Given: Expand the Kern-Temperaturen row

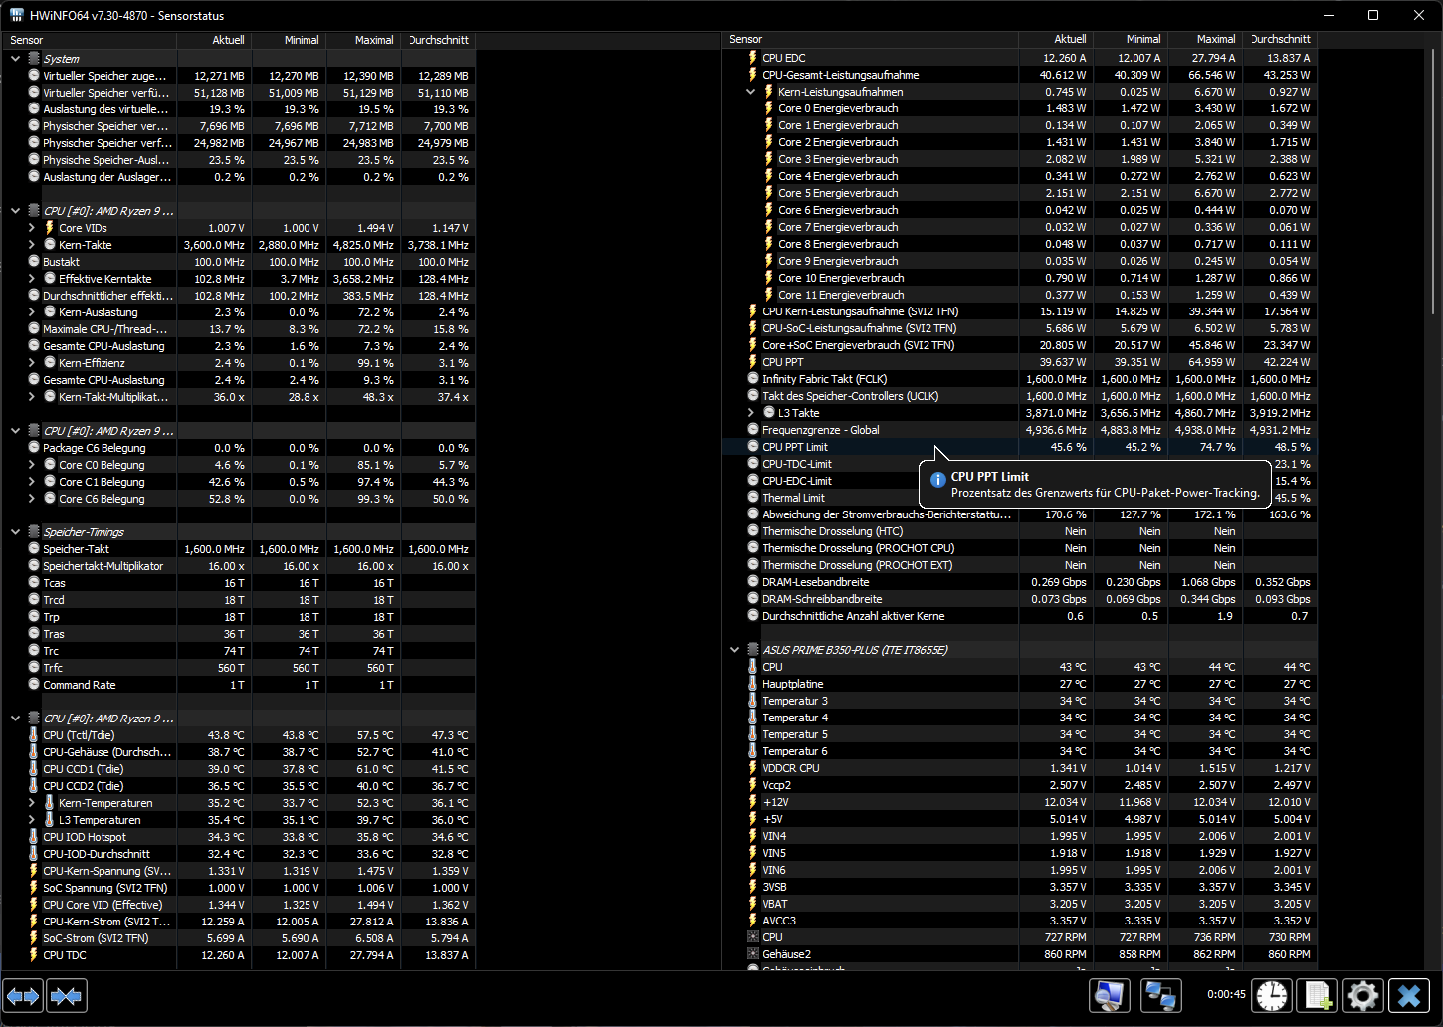Looking at the screenshot, I should coord(32,803).
